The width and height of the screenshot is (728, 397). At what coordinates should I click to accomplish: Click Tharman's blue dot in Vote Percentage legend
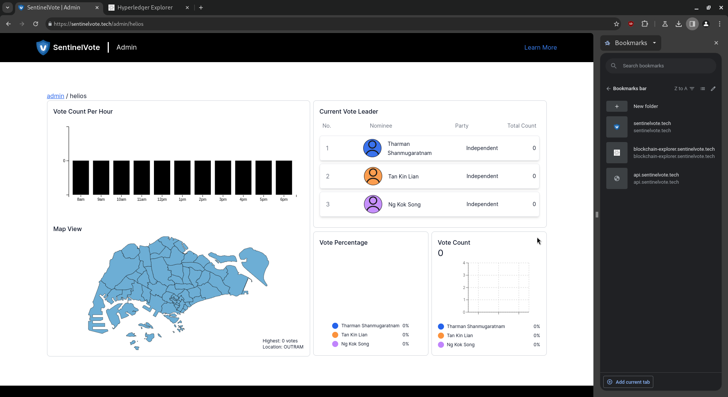click(x=335, y=326)
